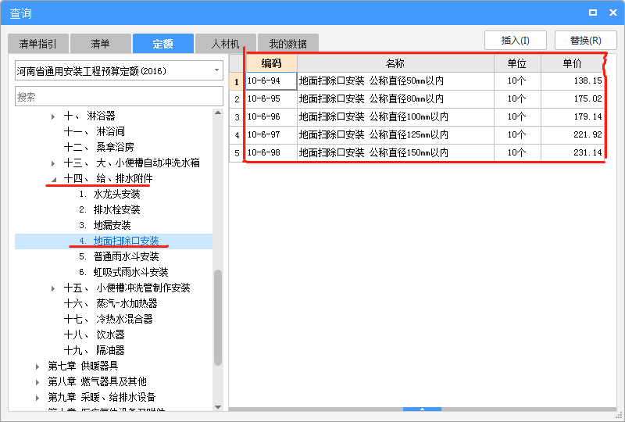Click the 插入(I) button
625x422 pixels.
[516, 41]
